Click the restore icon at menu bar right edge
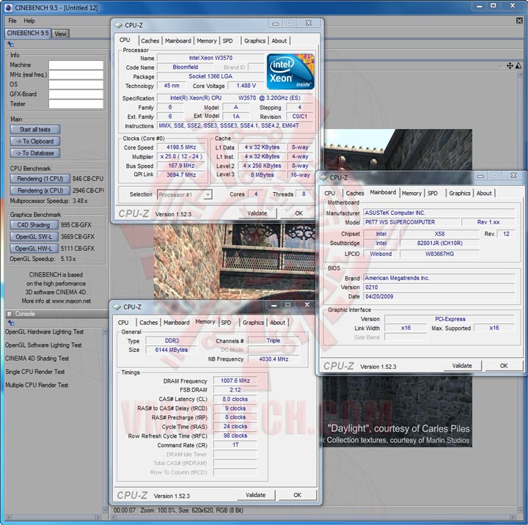The image size is (528, 525). pyautogui.click(x=519, y=21)
